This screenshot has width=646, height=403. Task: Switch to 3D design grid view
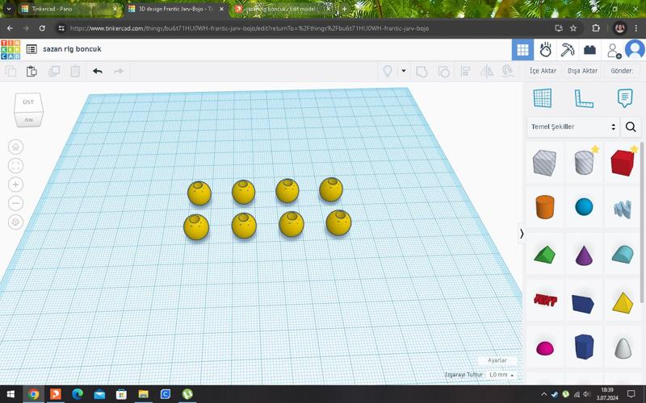[522, 50]
